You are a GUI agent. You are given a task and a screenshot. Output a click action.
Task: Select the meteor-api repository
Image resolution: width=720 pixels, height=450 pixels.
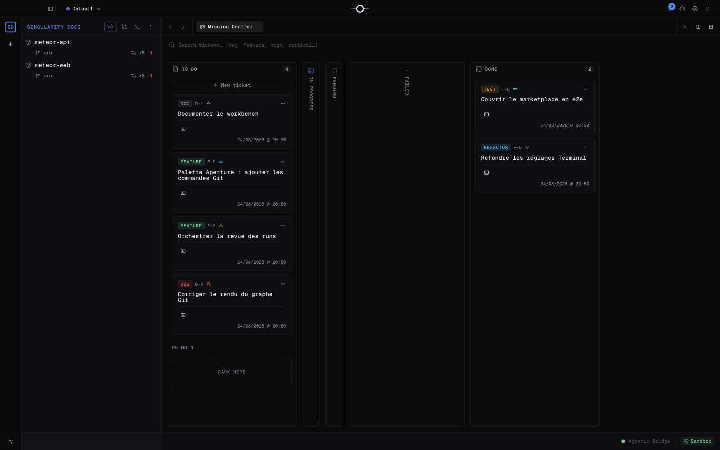[52, 42]
